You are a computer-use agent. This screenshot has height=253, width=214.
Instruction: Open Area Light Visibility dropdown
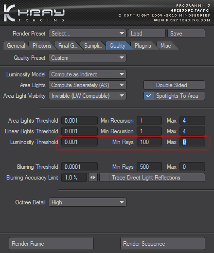[x=88, y=96]
